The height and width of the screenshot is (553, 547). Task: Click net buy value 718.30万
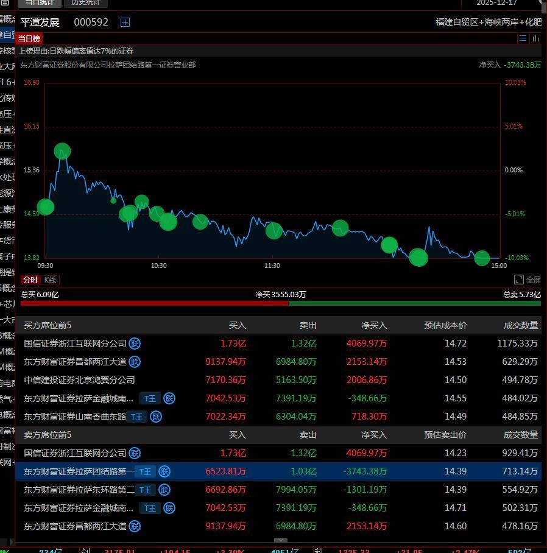(369, 417)
